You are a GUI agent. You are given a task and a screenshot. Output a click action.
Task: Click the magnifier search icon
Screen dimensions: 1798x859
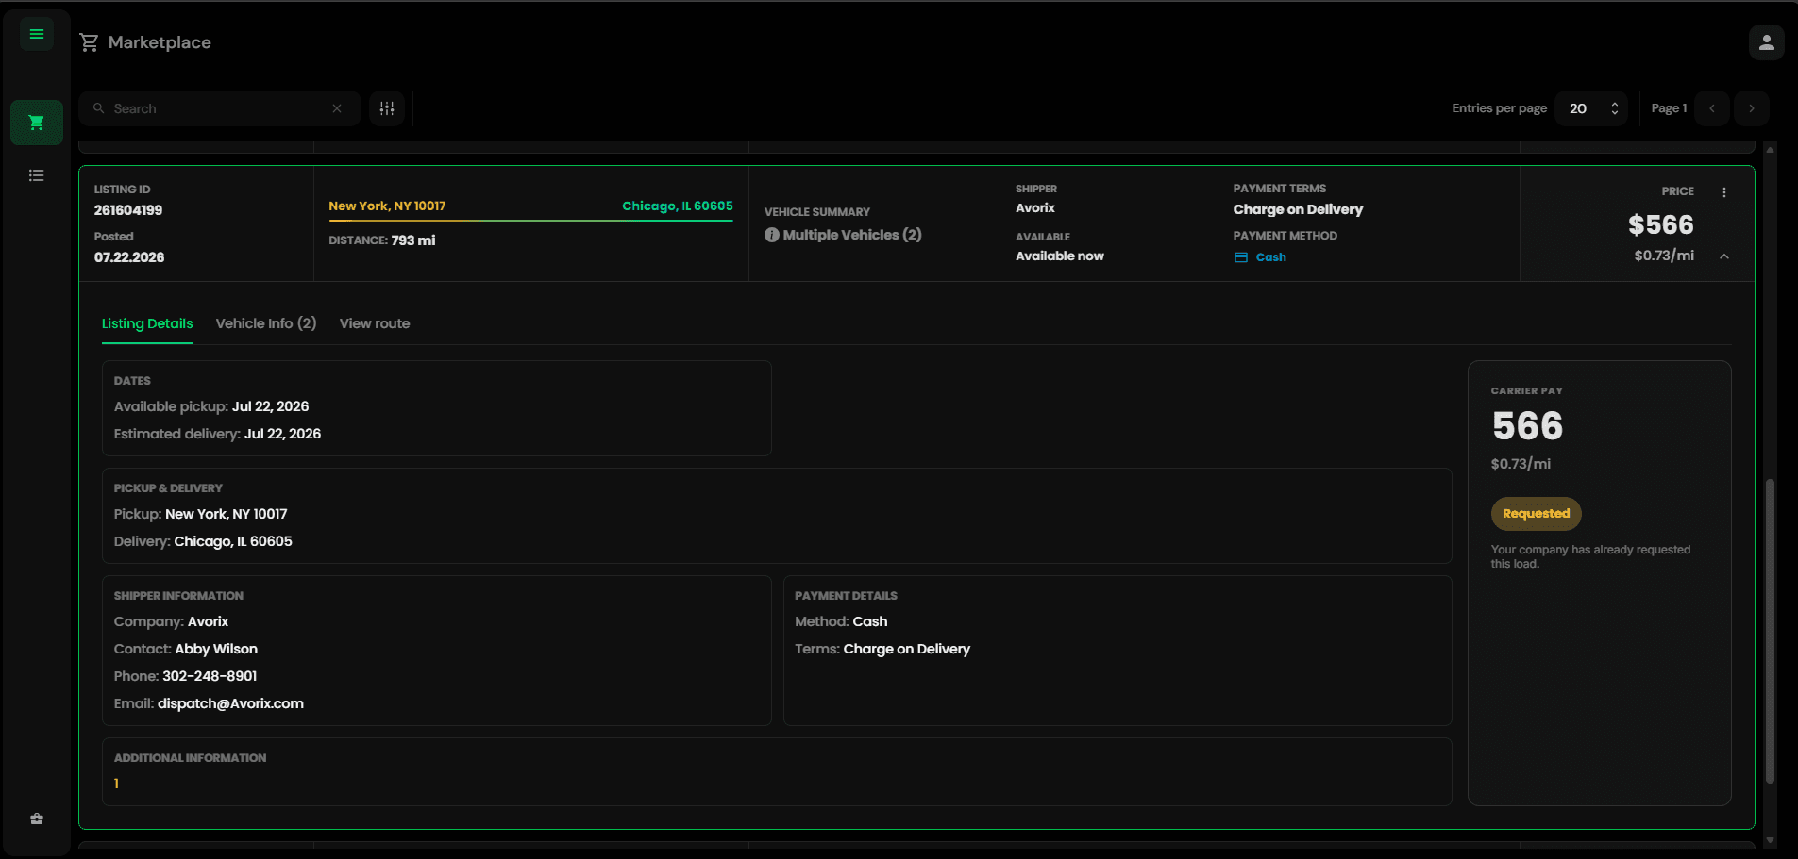click(x=98, y=108)
